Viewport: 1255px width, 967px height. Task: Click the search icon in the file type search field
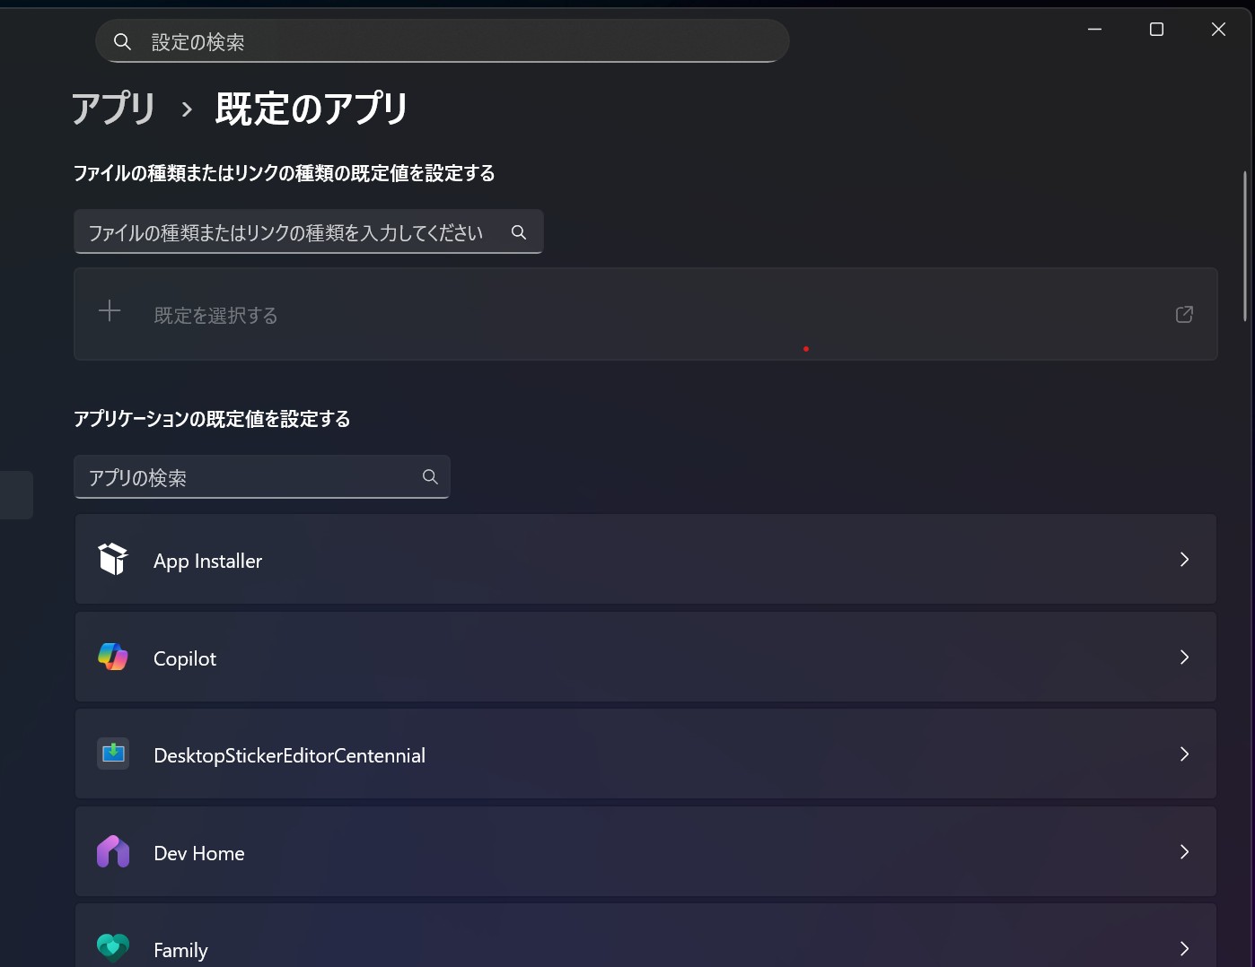click(x=518, y=231)
